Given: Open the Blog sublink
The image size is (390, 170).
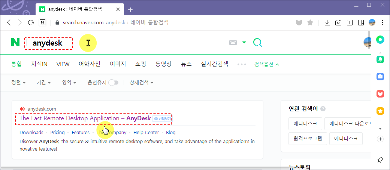Looking at the screenshot, I should pos(171,133).
